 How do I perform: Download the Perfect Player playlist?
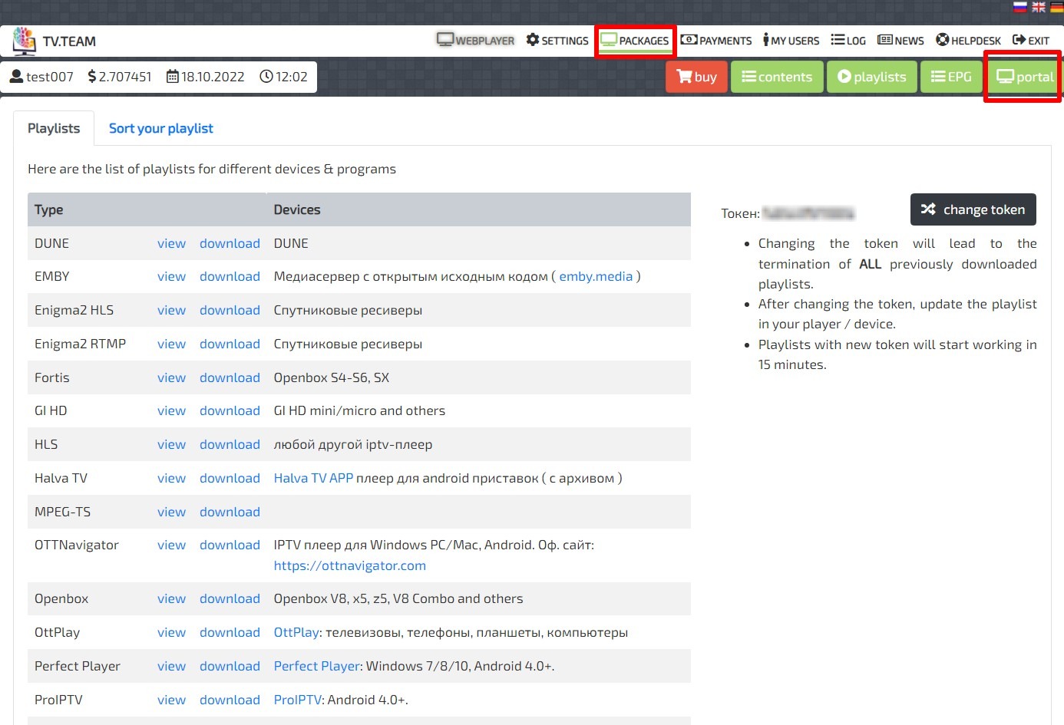pyautogui.click(x=230, y=666)
